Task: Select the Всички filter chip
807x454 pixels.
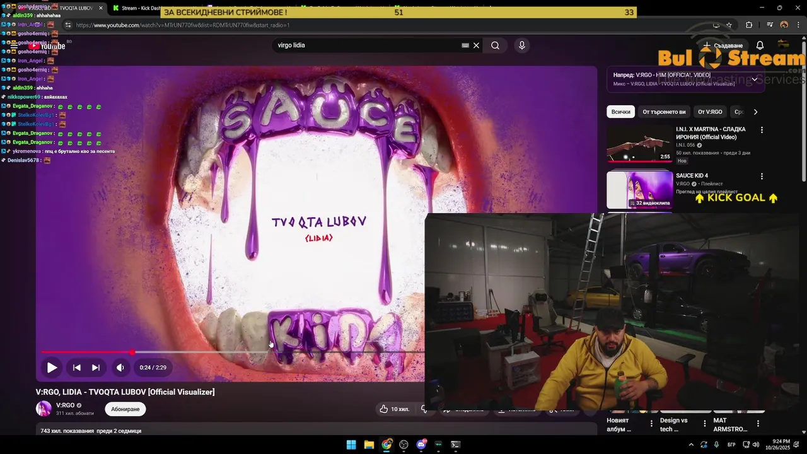Action: 621,112
